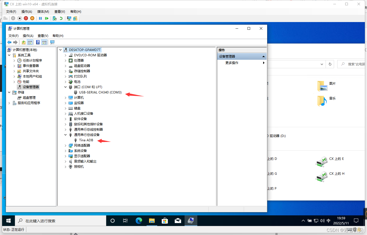Click the Ctrl+Alt+Del icon in VM toolbar
367x235 pixels.
pyautogui.click(x=5, y=18)
